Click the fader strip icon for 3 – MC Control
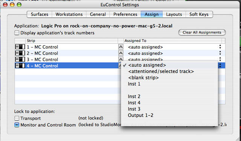 tap(20, 60)
